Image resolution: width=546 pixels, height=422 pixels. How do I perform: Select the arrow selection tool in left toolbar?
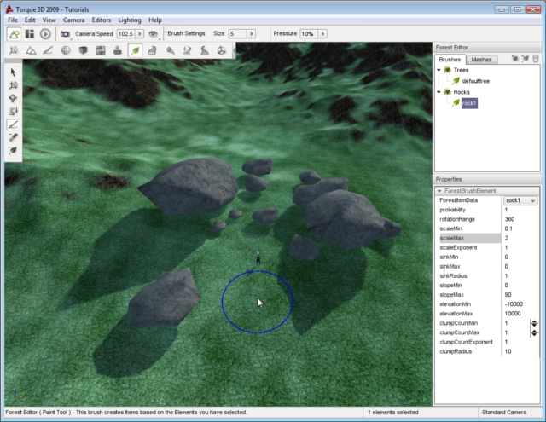coord(13,72)
